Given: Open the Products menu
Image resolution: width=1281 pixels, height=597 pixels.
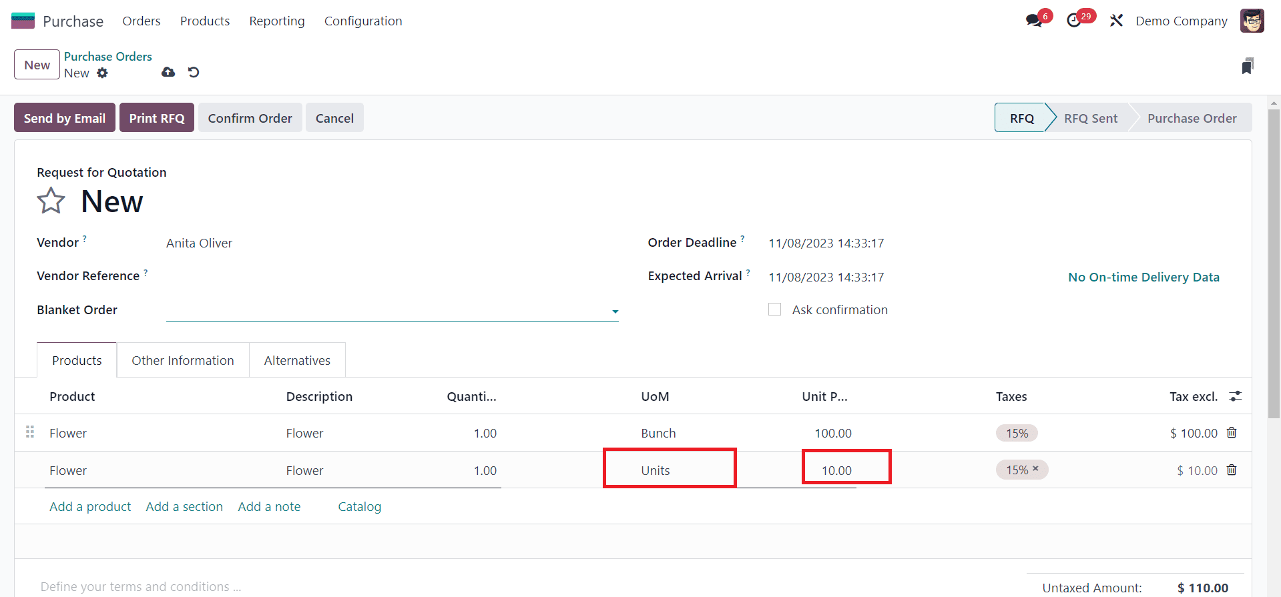Looking at the screenshot, I should point(205,21).
